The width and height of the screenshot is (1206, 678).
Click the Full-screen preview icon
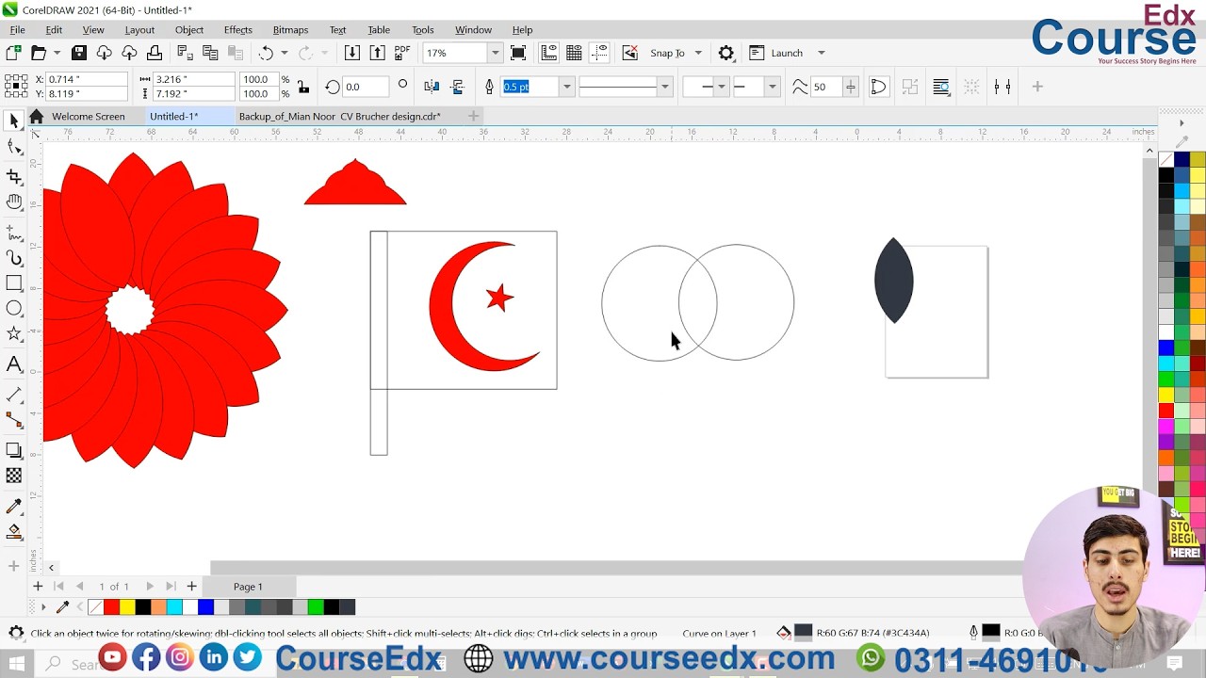point(518,53)
